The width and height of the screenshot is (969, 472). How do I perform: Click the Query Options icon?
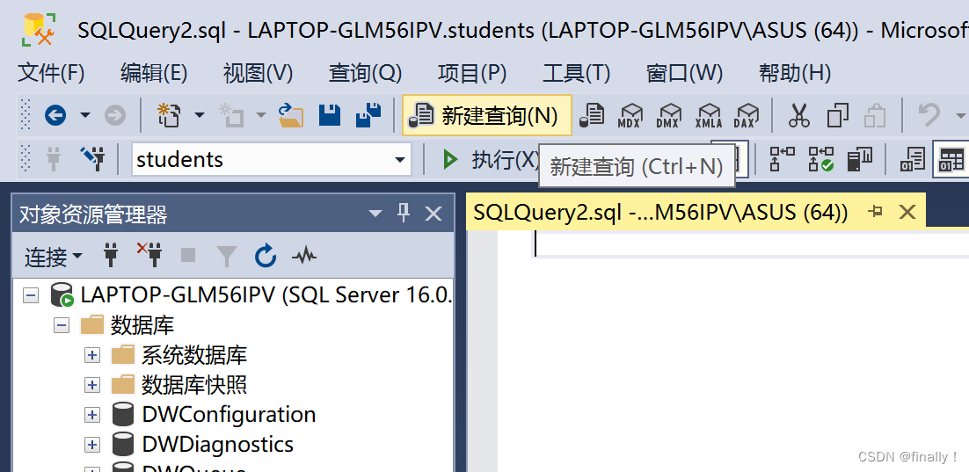point(860,159)
